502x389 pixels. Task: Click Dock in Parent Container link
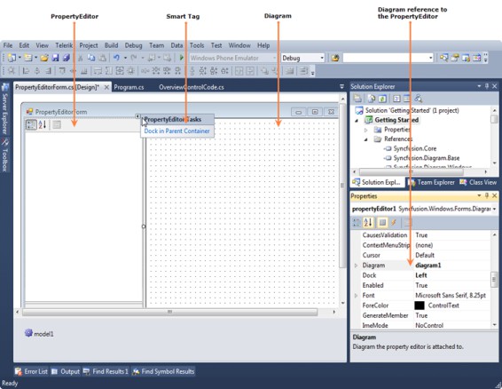[x=176, y=131]
